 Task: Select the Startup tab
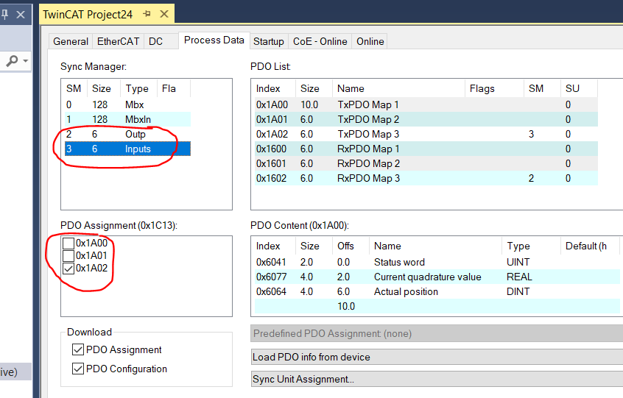pos(268,41)
